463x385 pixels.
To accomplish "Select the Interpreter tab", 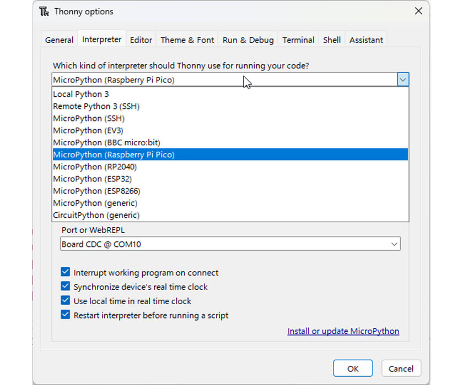I will pyautogui.click(x=101, y=39).
